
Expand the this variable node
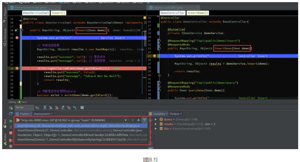tap(156, 129)
